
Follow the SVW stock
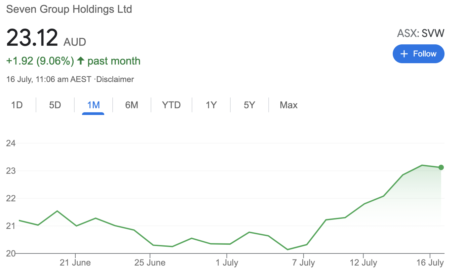pyautogui.click(x=419, y=54)
